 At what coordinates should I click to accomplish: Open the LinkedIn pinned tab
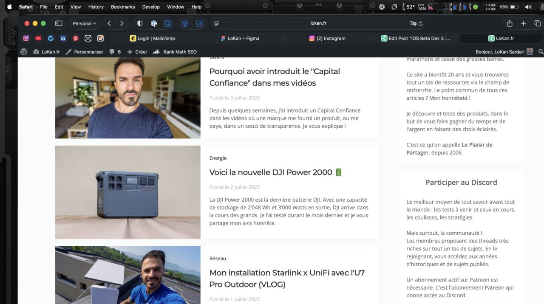pos(63,38)
